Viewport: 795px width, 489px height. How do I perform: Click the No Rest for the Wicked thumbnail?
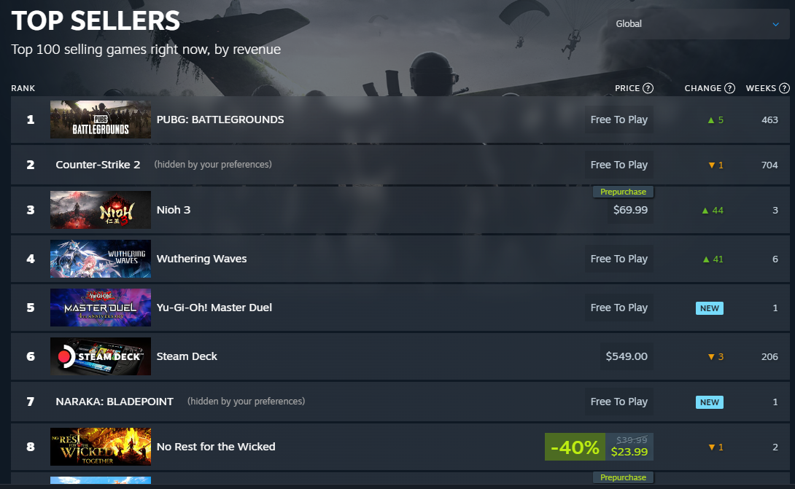(x=101, y=447)
